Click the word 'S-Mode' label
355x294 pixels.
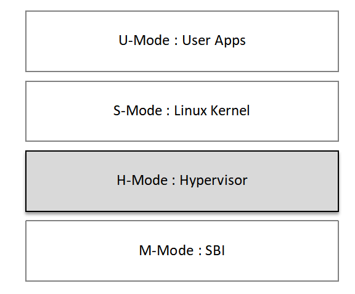137,110
